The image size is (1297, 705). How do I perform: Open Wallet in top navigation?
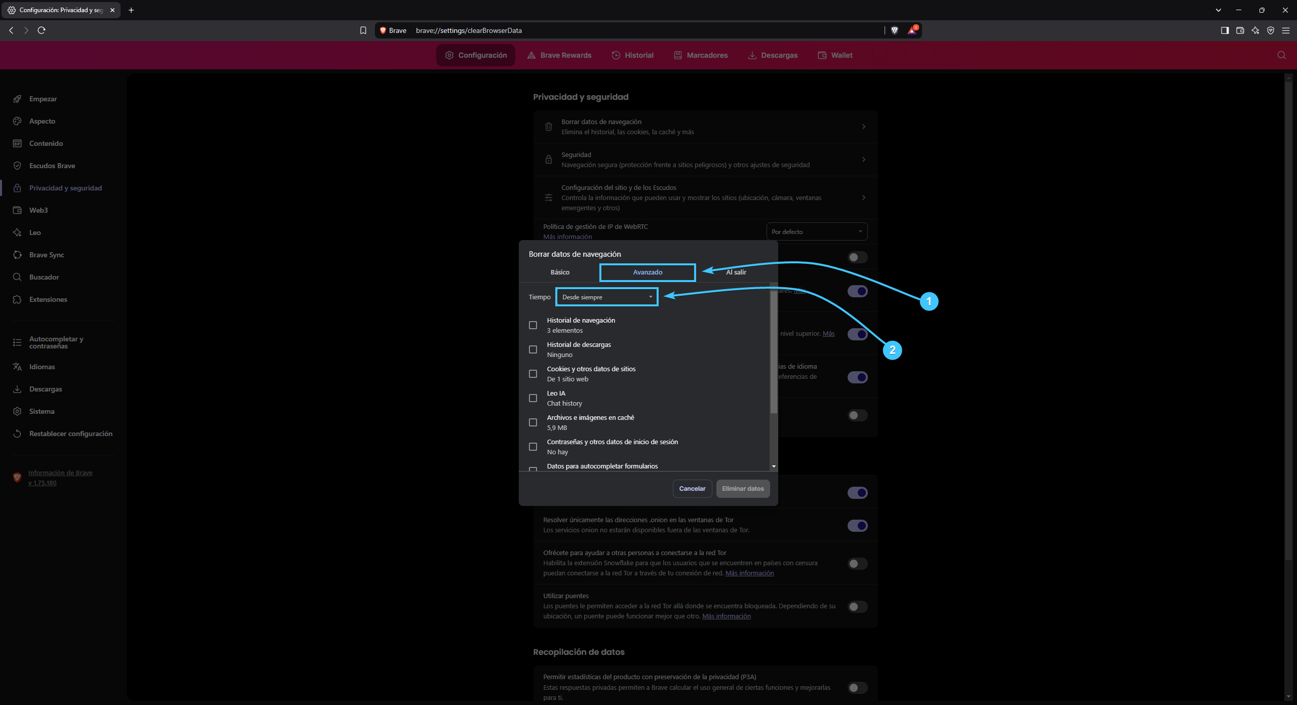[x=835, y=55]
